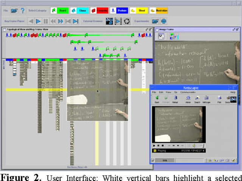Select the green Board category
This screenshot has height=181, width=242.
point(60,11)
